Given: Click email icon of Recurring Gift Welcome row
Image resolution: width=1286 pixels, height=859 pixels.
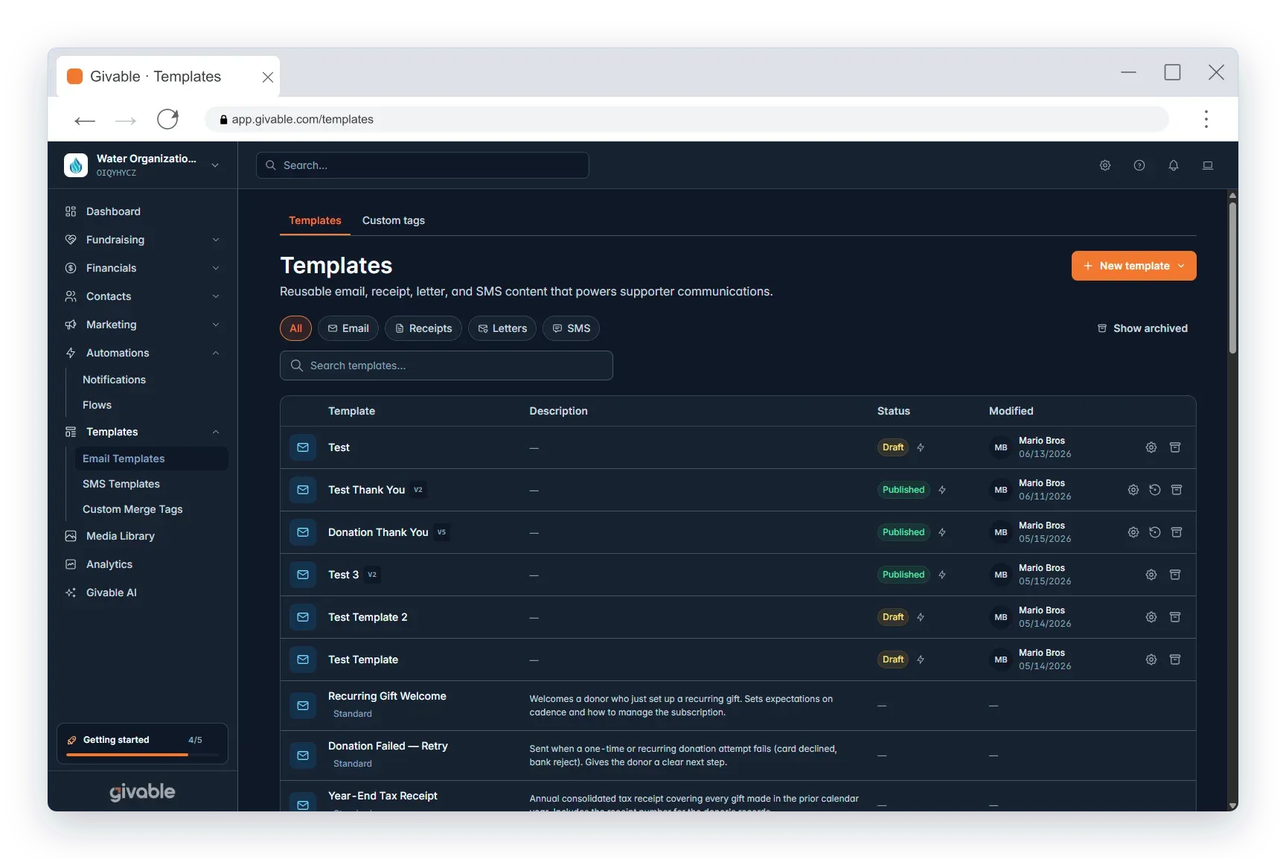Looking at the screenshot, I should click(303, 706).
